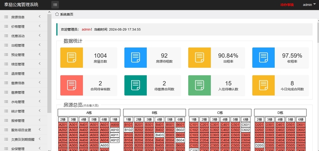Click the home icon next to 系统首页

click(x=57, y=14)
